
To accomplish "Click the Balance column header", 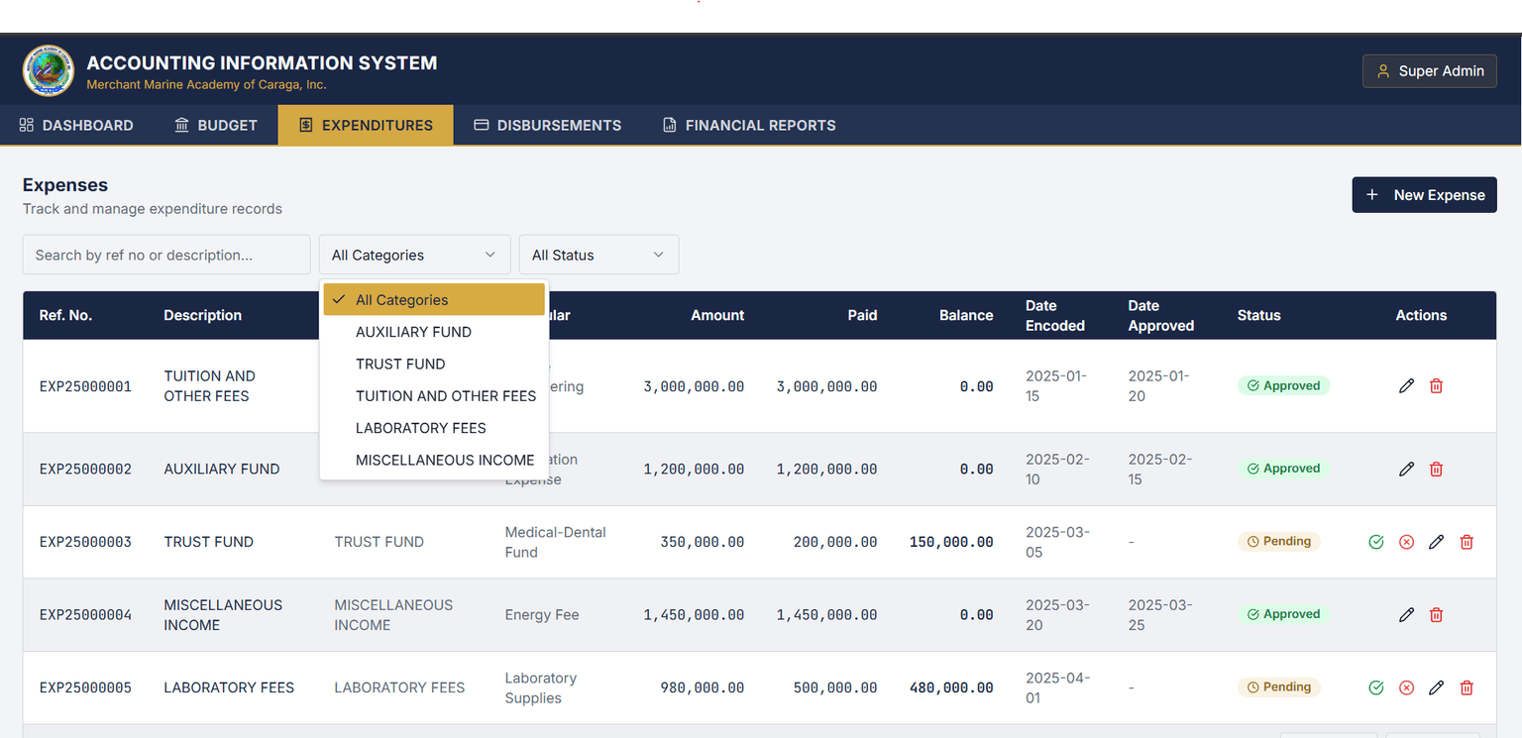I will [966, 315].
